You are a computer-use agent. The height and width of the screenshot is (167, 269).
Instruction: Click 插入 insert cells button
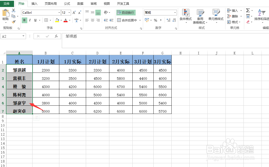click(x=233, y=11)
